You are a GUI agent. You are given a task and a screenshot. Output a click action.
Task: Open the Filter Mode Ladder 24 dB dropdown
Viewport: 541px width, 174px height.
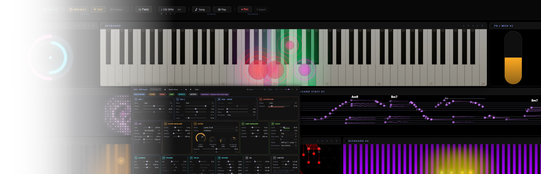pyautogui.click(x=220, y=127)
